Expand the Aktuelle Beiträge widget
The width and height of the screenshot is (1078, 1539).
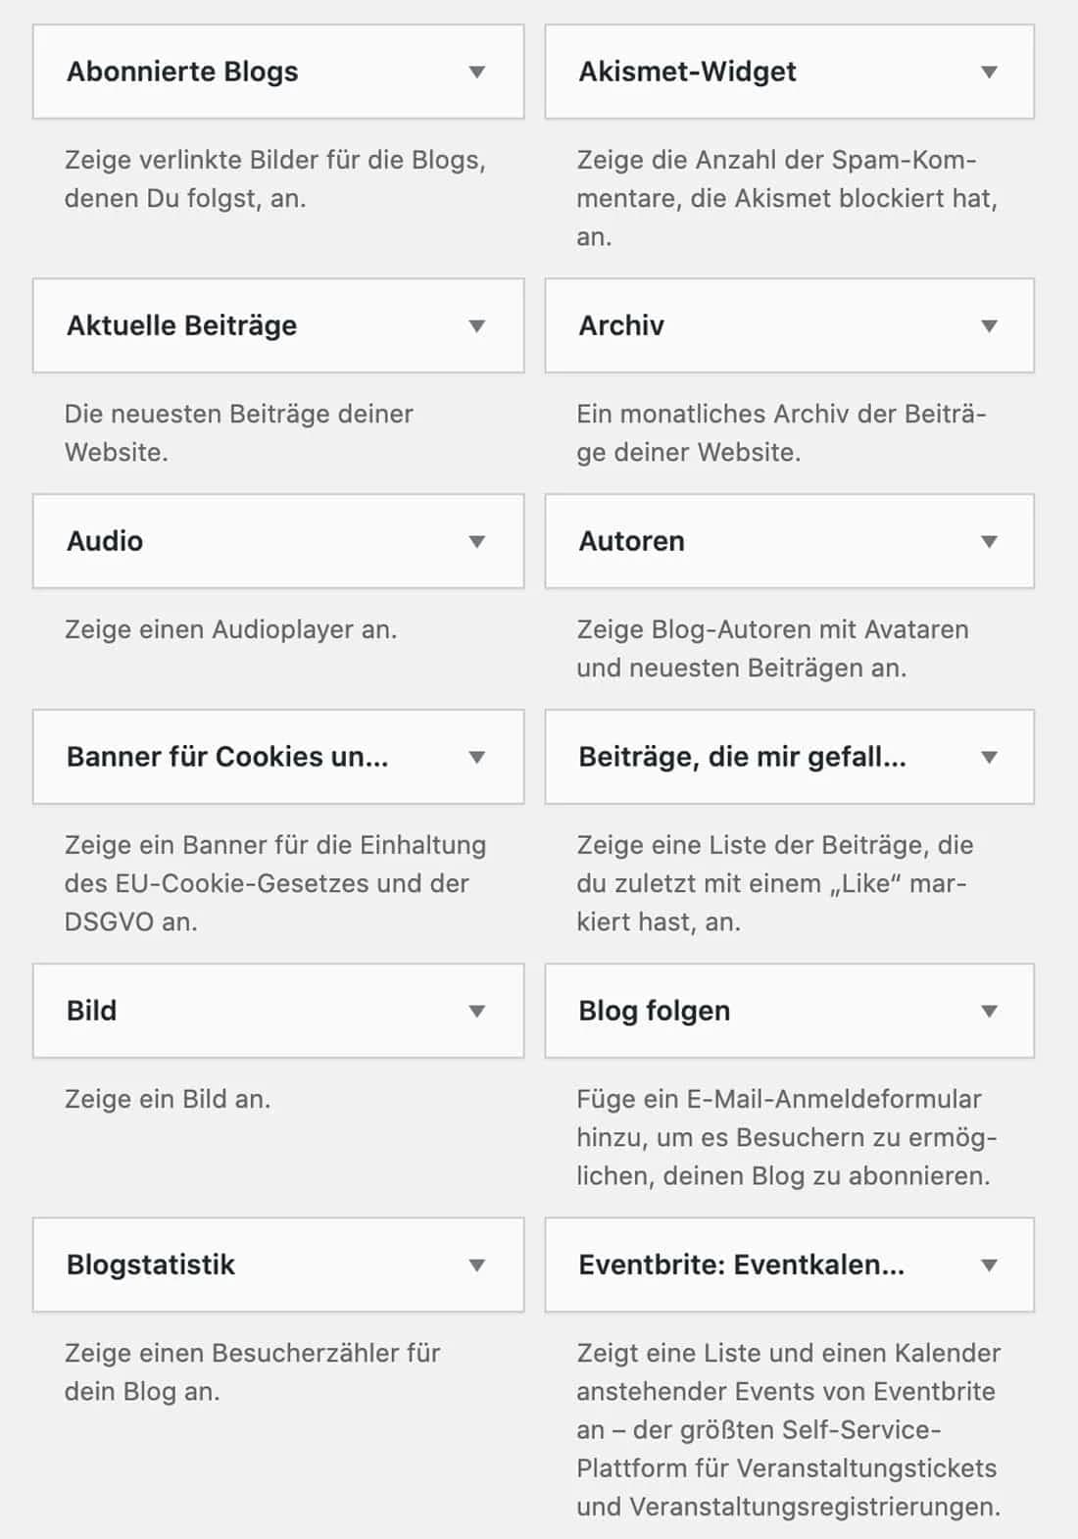click(477, 325)
